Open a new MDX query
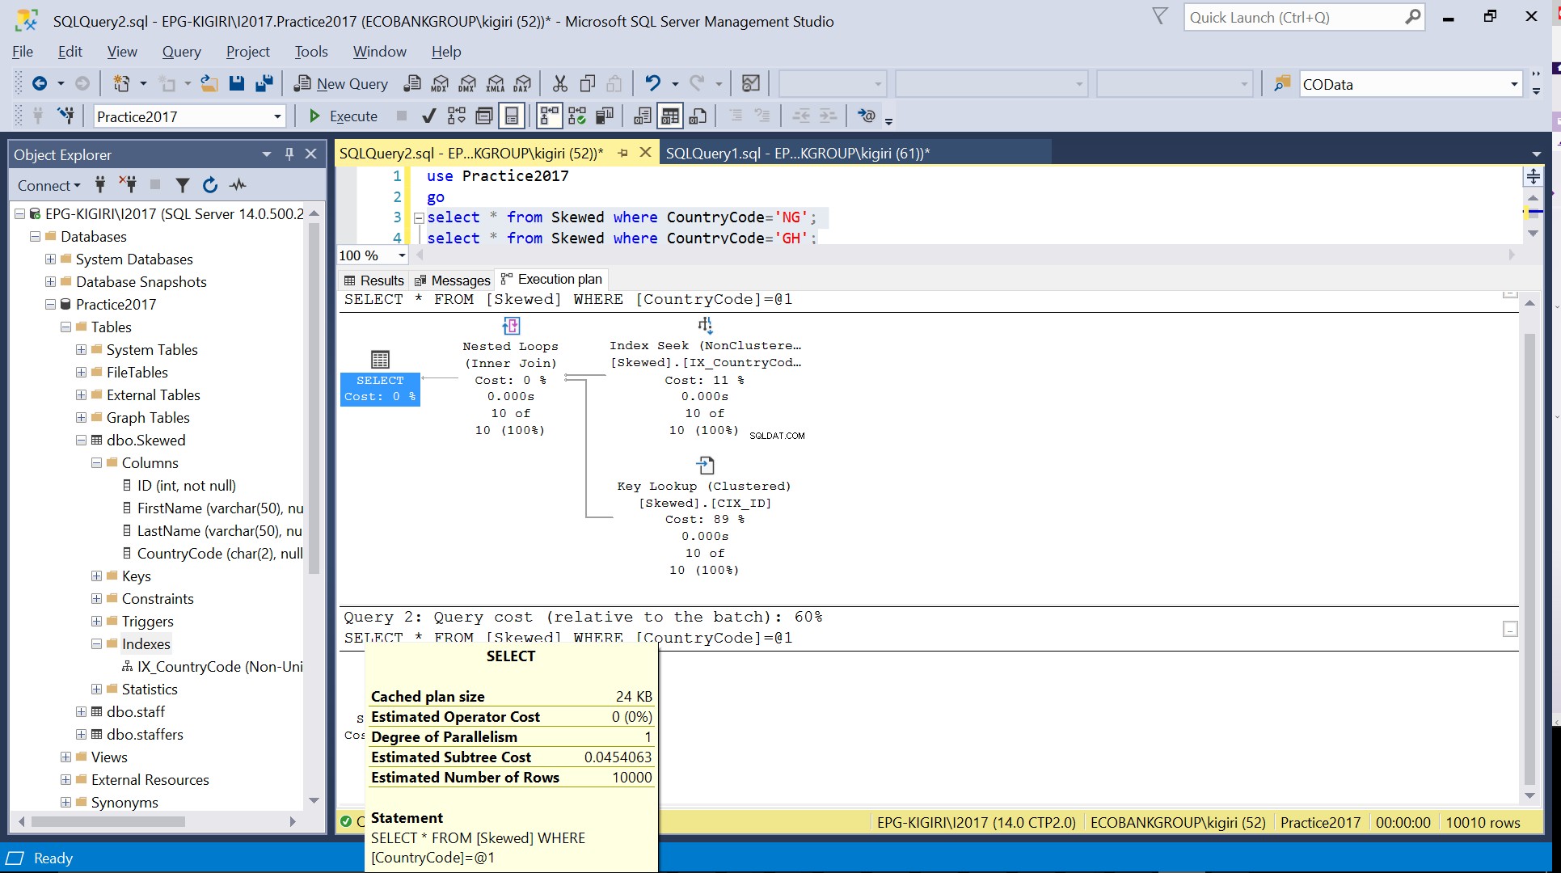This screenshot has height=873, width=1561. pos(440,83)
